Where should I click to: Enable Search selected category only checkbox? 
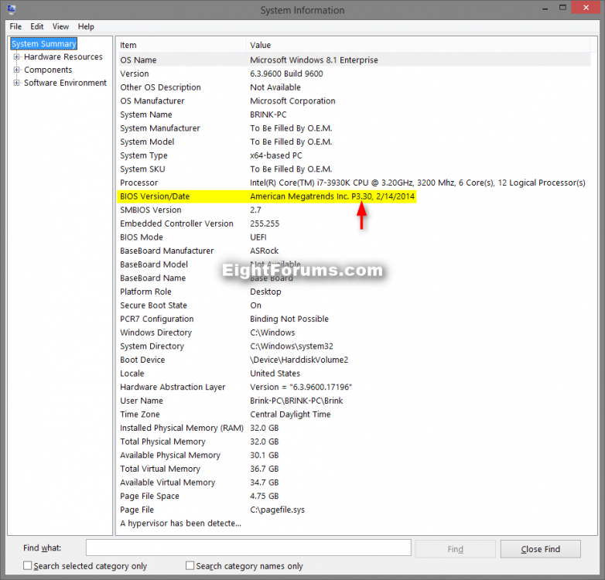click(27, 566)
